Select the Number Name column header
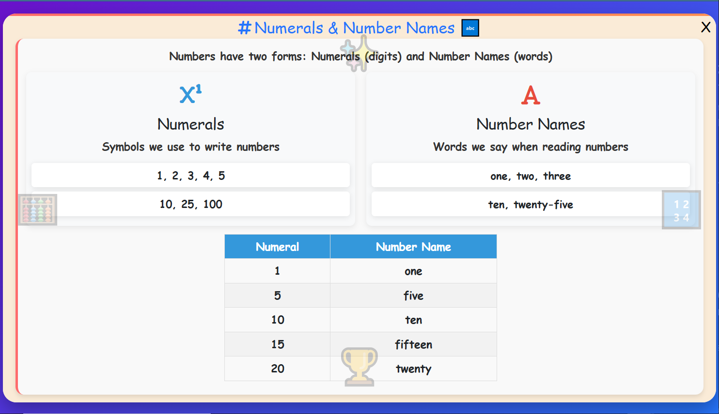Viewport: 719px width, 414px height. click(413, 247)
